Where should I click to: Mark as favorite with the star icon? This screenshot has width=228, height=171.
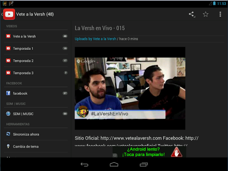click(206, 14)
